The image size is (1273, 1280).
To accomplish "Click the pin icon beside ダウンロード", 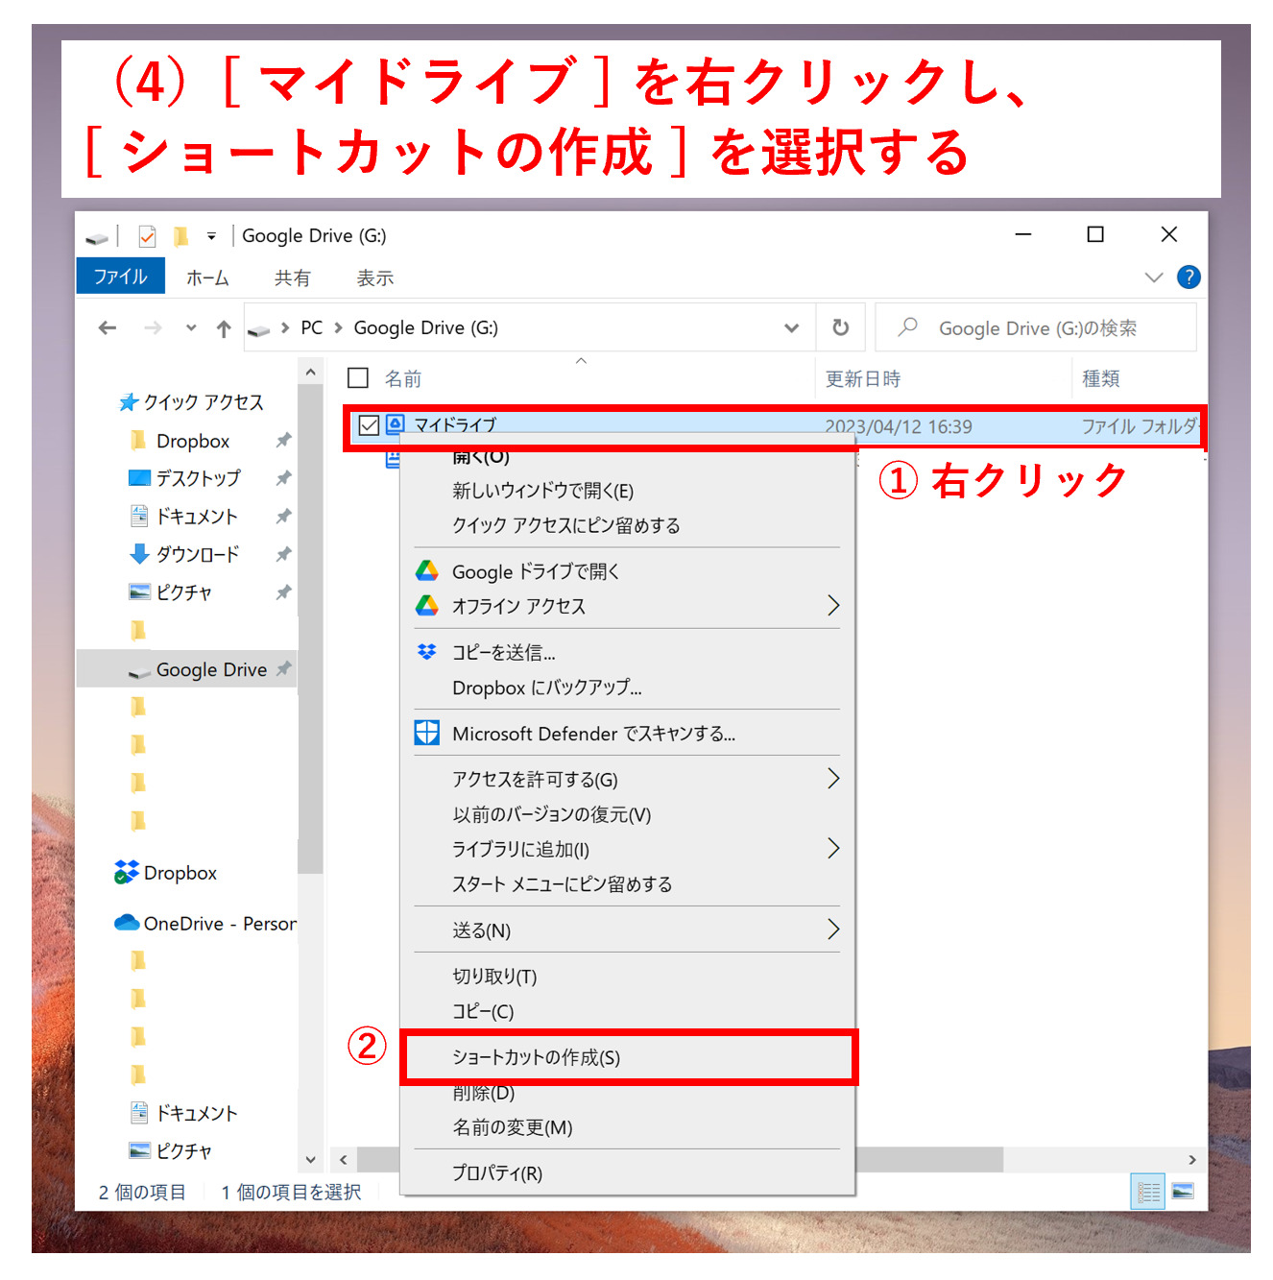I will 283,554.
